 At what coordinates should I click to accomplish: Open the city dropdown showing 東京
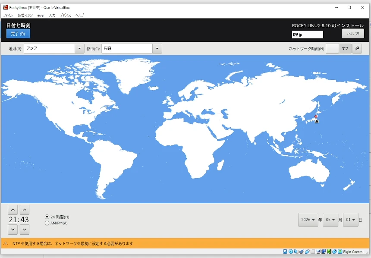157,48
